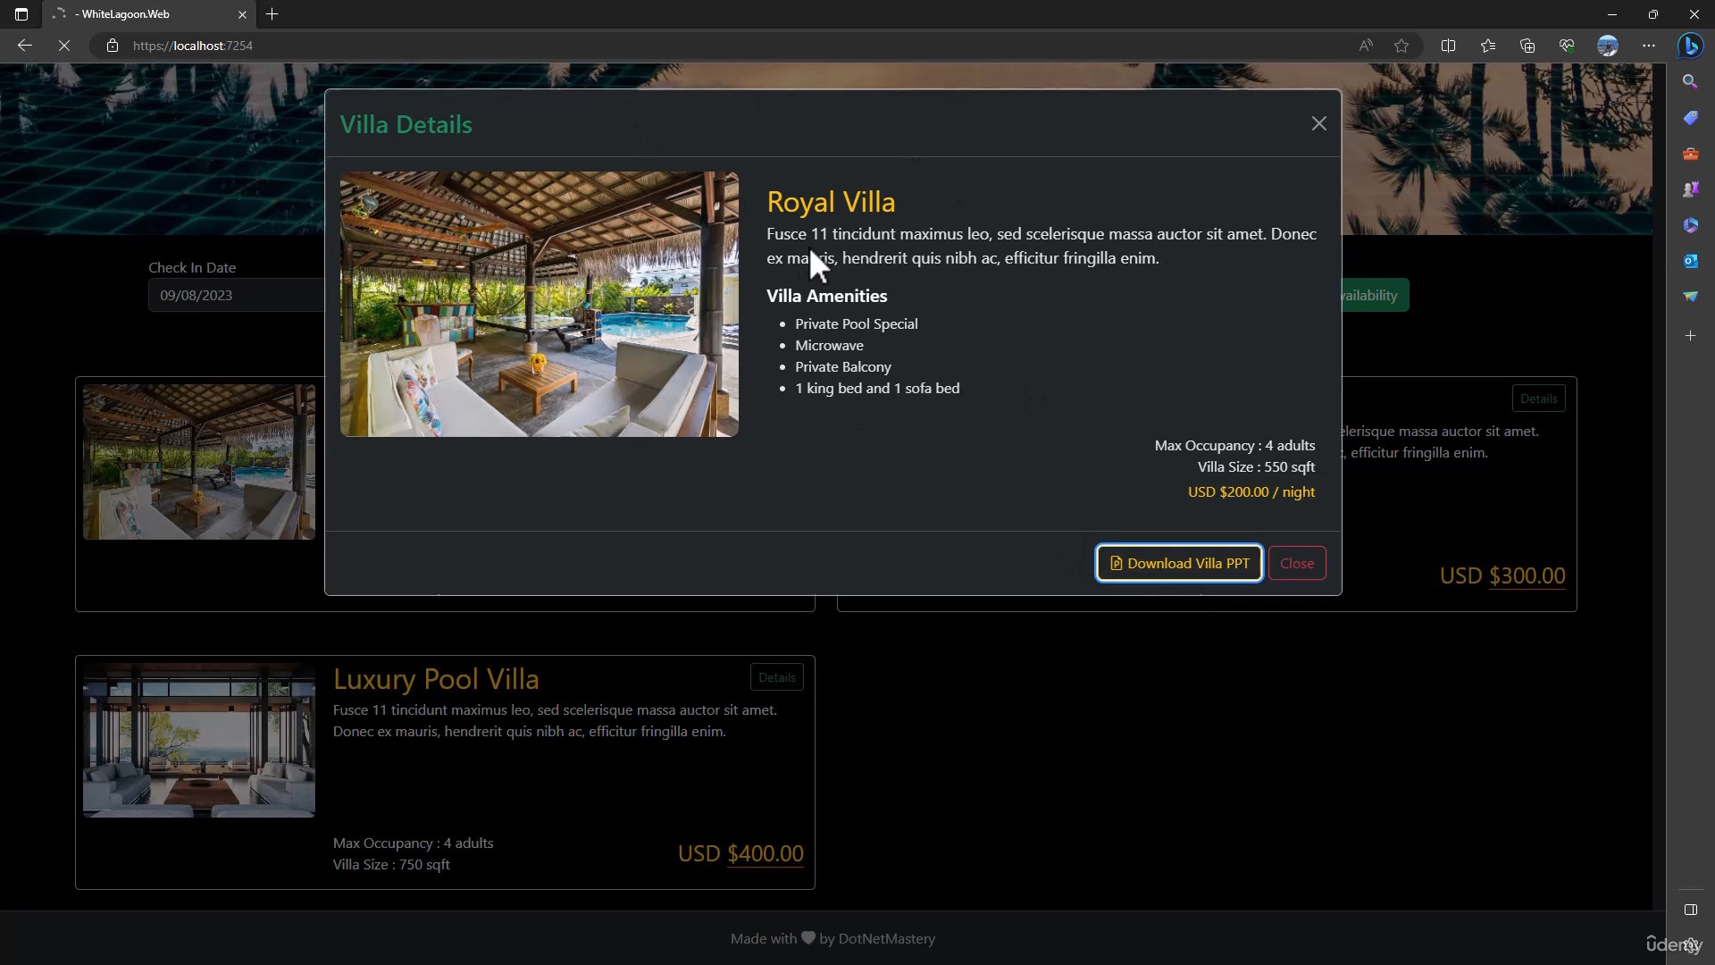
Task: Click the Royal Villa image in modal
Action: pyautogui.click(x=539, y=304)
